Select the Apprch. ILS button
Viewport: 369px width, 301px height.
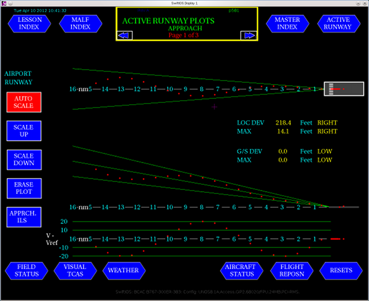[x=24, y=217]
